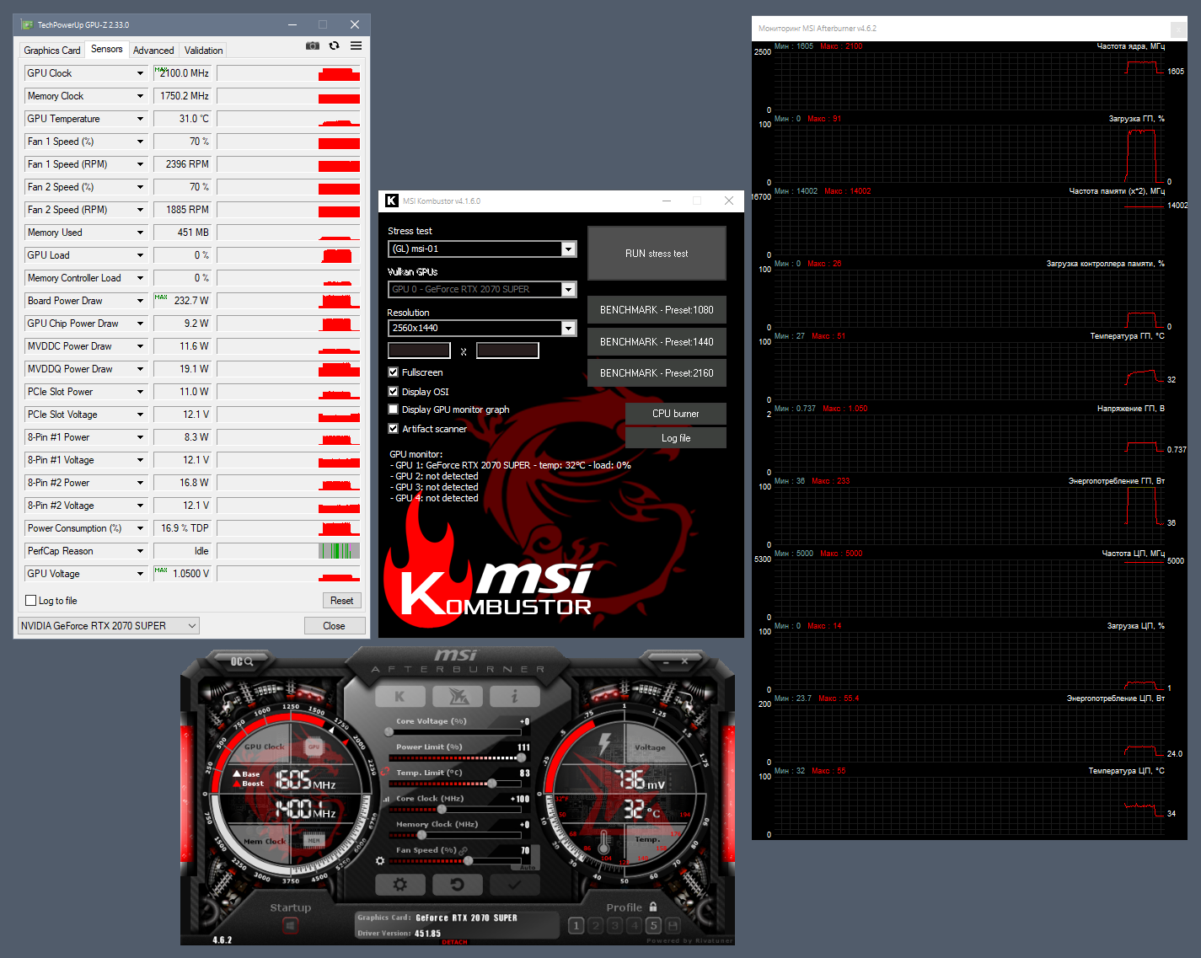
Task: Save the Afterburner profile with floppy icon
Action: pos(673,926)
